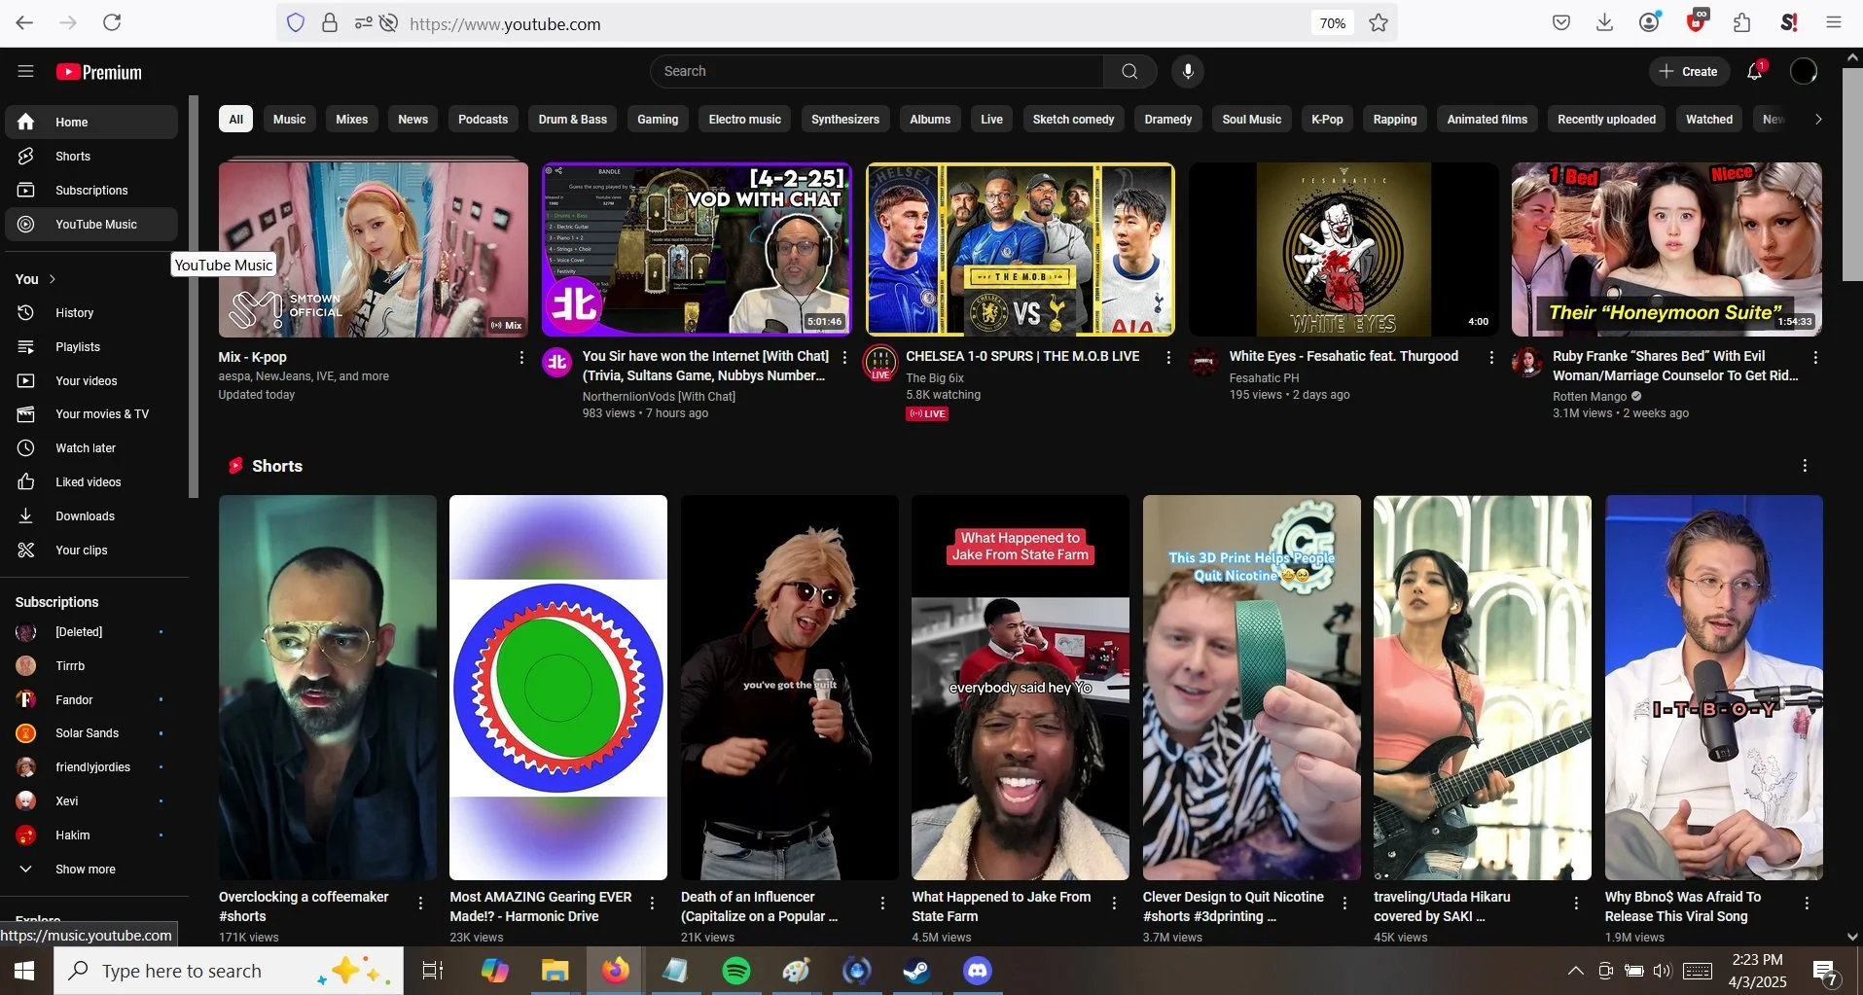The image size is (1863, 995).
Task: Open Windows notification center
Action: coord(1824,971)
